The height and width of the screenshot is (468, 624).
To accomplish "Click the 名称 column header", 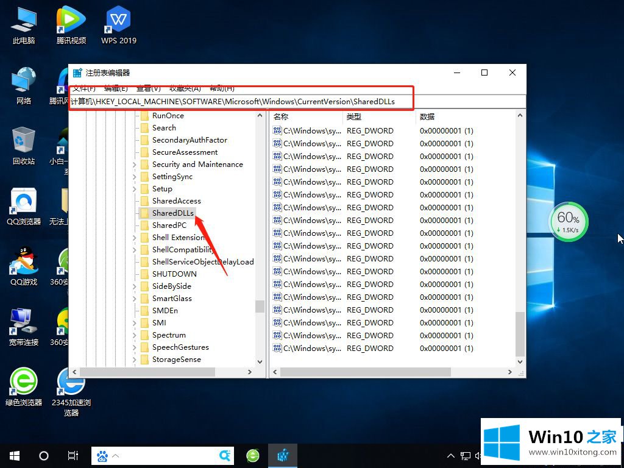I will (x=281, y=116).
